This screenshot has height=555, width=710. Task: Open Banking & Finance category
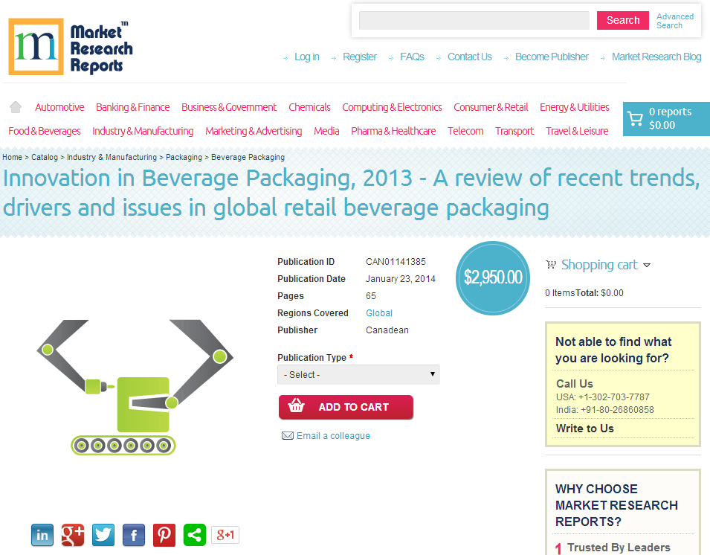tap(132, 107)
